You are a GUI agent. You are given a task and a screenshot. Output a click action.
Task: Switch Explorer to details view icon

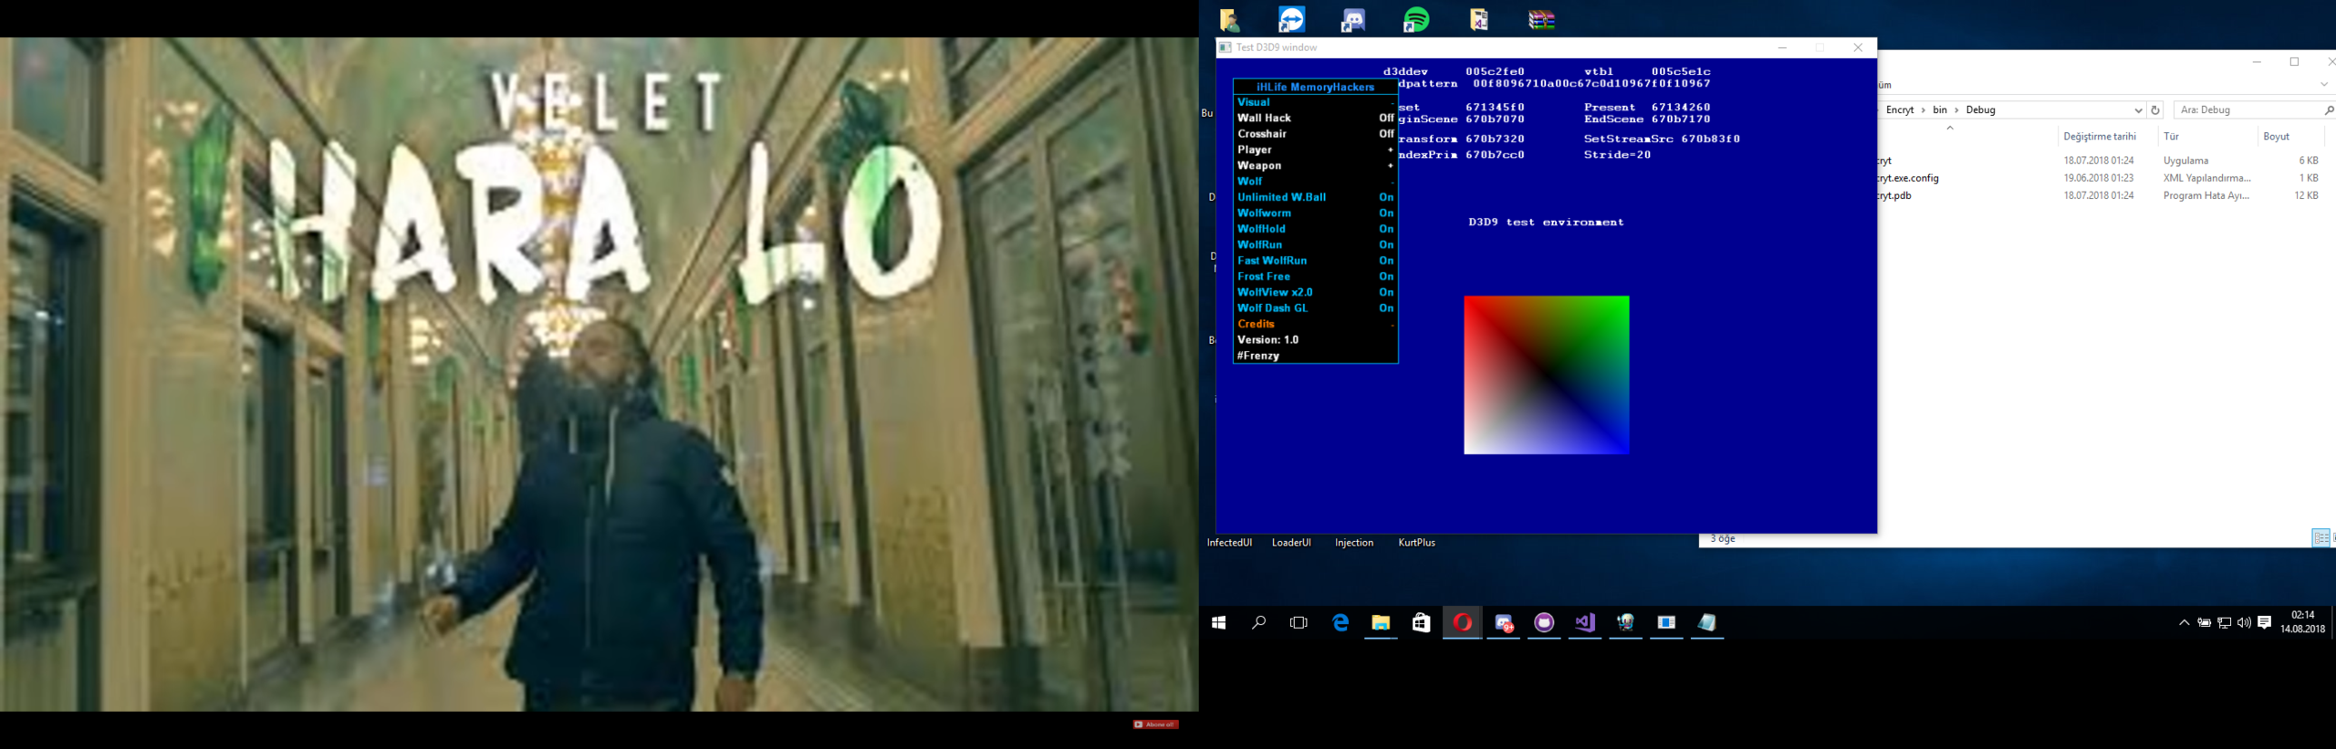2320,538
